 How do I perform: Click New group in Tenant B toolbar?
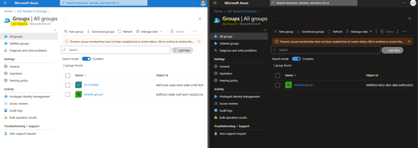click(284, 31)
